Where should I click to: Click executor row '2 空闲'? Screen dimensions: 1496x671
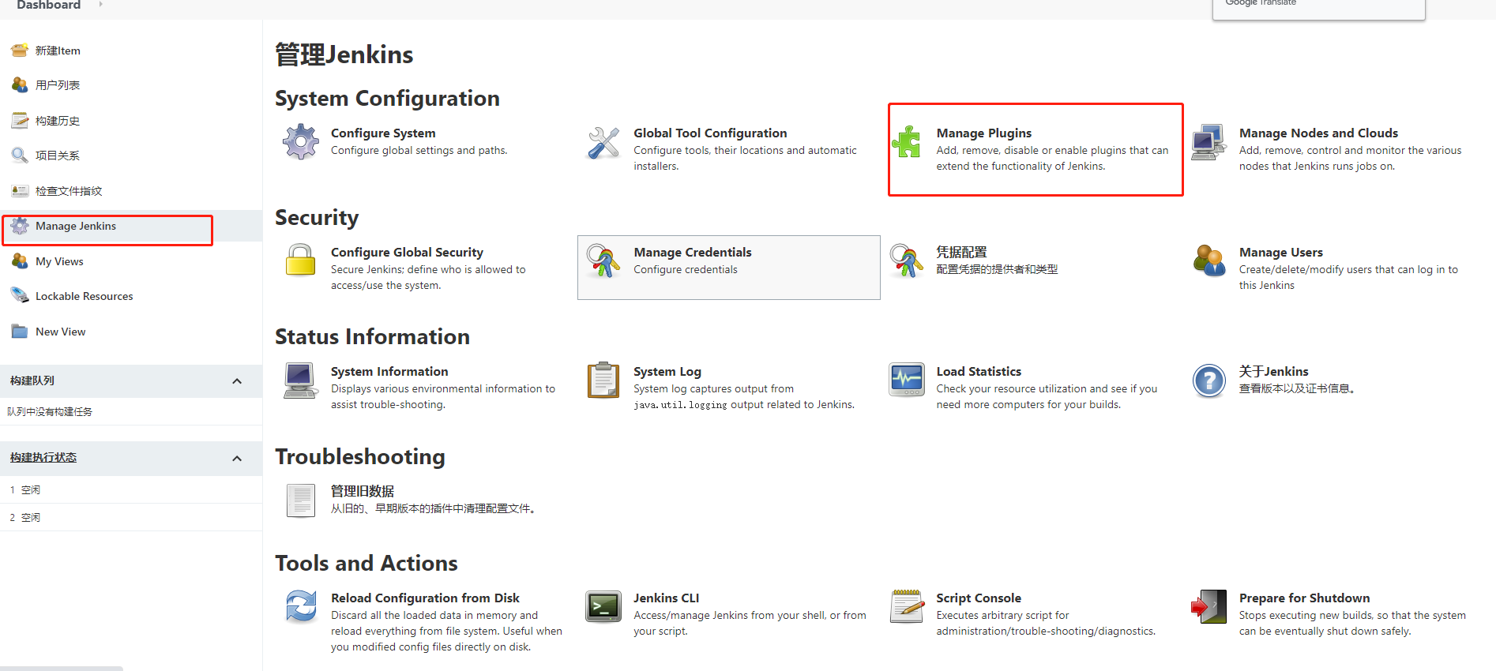pyautogui.click(x=131, y=517)
